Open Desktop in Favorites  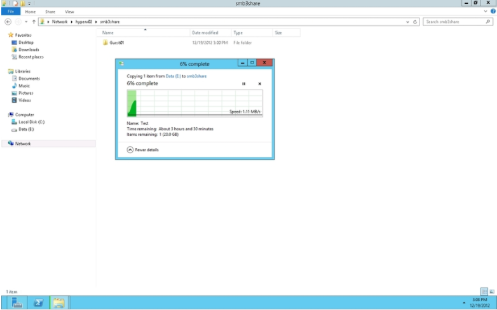click(22, 42)
